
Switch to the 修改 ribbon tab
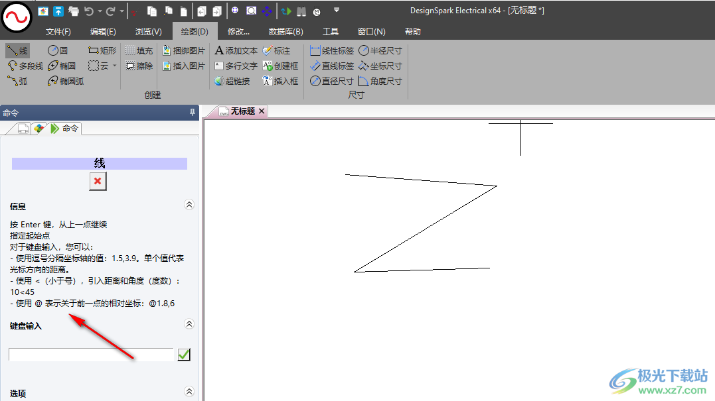[x=239, y=31]
